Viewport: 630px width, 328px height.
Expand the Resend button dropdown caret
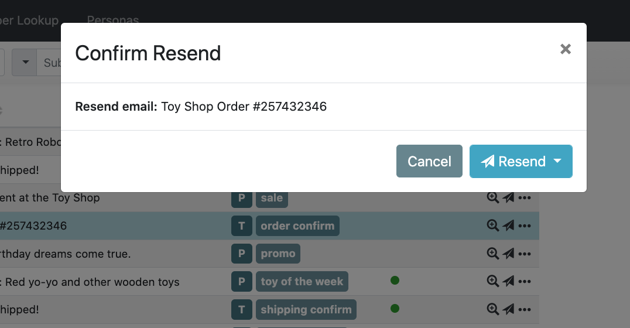click(x=557, y=162)
